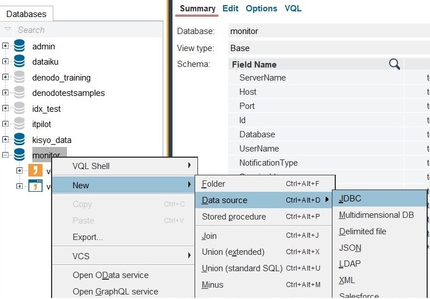Open the VQL Shell submenu
This screenshot has height=299, width=430.
tap(124, 166)
